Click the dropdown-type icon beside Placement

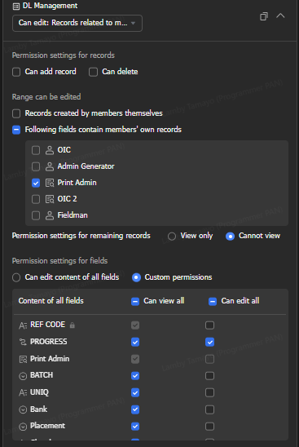click(23, 427)
